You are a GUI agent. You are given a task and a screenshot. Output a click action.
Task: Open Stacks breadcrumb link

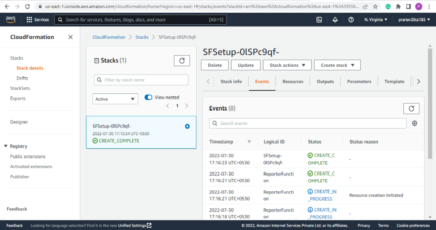click(142, 37)
